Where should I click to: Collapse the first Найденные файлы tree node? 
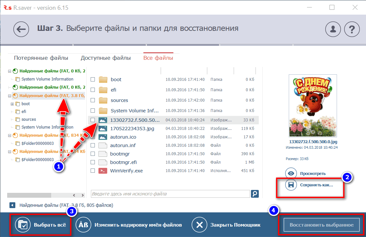click(10, 71)
